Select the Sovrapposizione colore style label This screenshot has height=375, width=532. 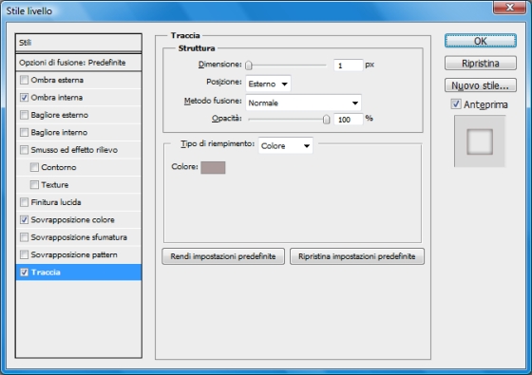coord(72,219)
